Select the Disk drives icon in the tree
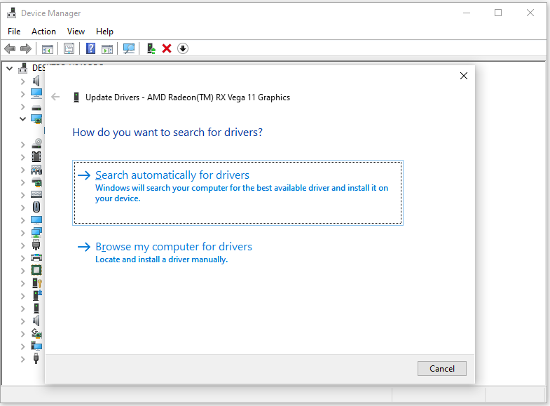 click(36, 107)
